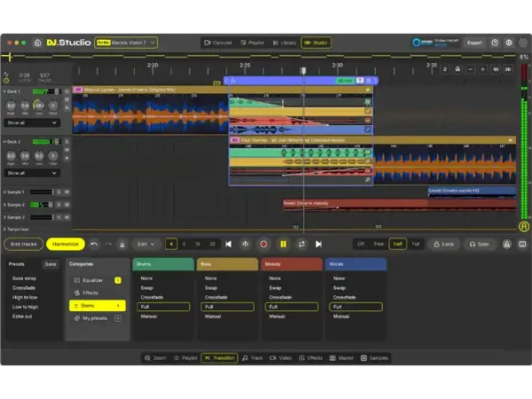
Task: Click the auto-gain A button under meter
Action: click(524, 226)
